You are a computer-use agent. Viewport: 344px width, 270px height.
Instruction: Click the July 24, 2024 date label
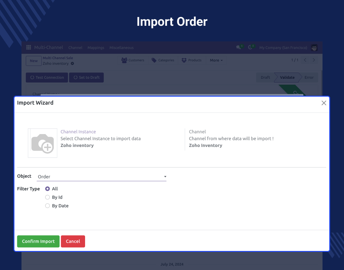coord(172,264)
